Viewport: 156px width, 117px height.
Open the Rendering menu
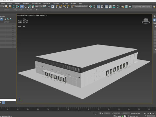click(46, 3)
